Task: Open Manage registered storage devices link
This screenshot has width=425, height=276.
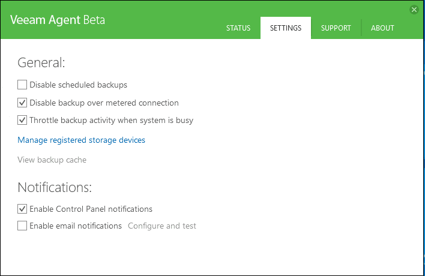Action: pyautogui.click(x=81, y=140)
